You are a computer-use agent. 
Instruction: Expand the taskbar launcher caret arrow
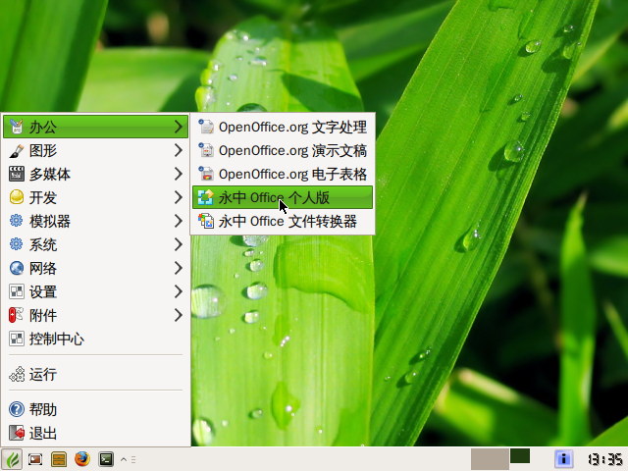click(x=124, y=459)
